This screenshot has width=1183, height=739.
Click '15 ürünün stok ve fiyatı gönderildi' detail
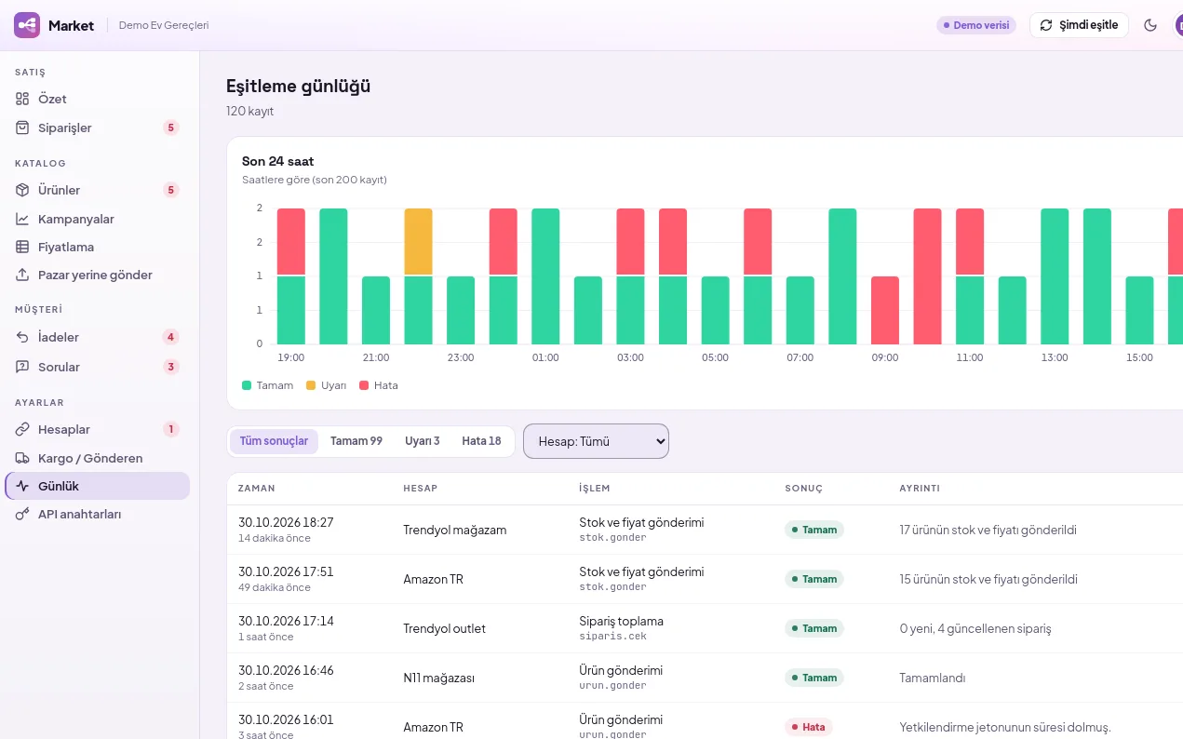[x=988, y=579]
